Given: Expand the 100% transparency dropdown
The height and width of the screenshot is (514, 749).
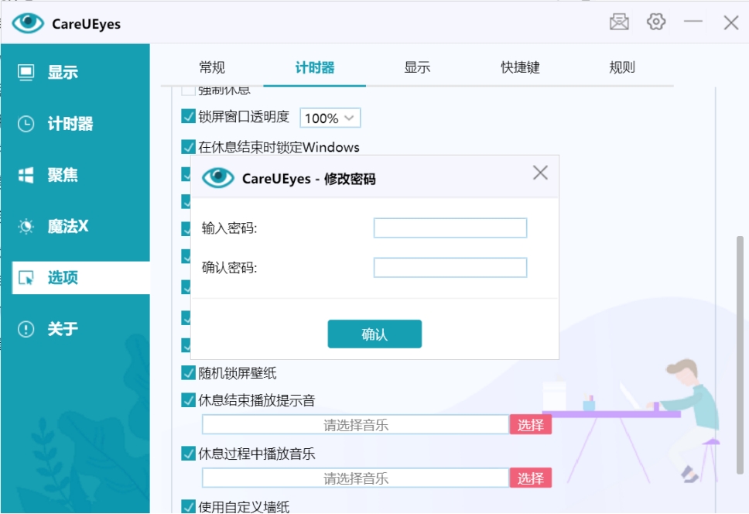Looking at the screenshot, I should [330, 118].
